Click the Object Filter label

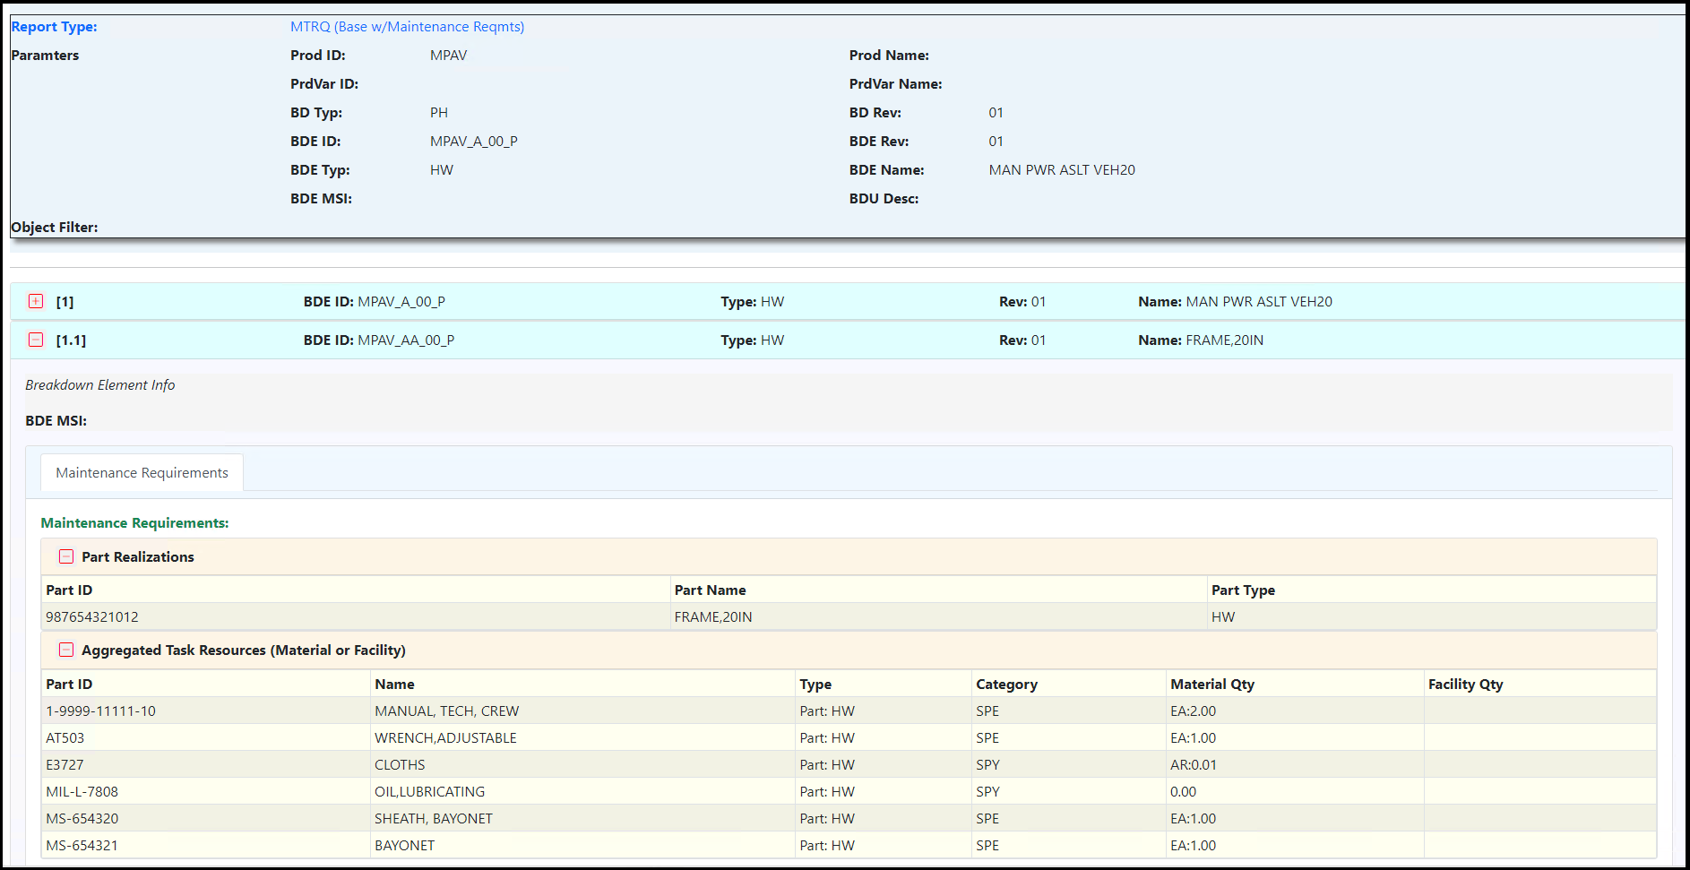[55, 227]
